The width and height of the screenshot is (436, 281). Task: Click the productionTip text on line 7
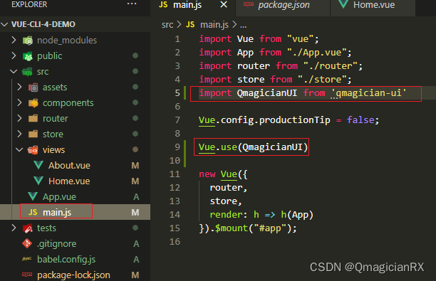pos(294,120)
